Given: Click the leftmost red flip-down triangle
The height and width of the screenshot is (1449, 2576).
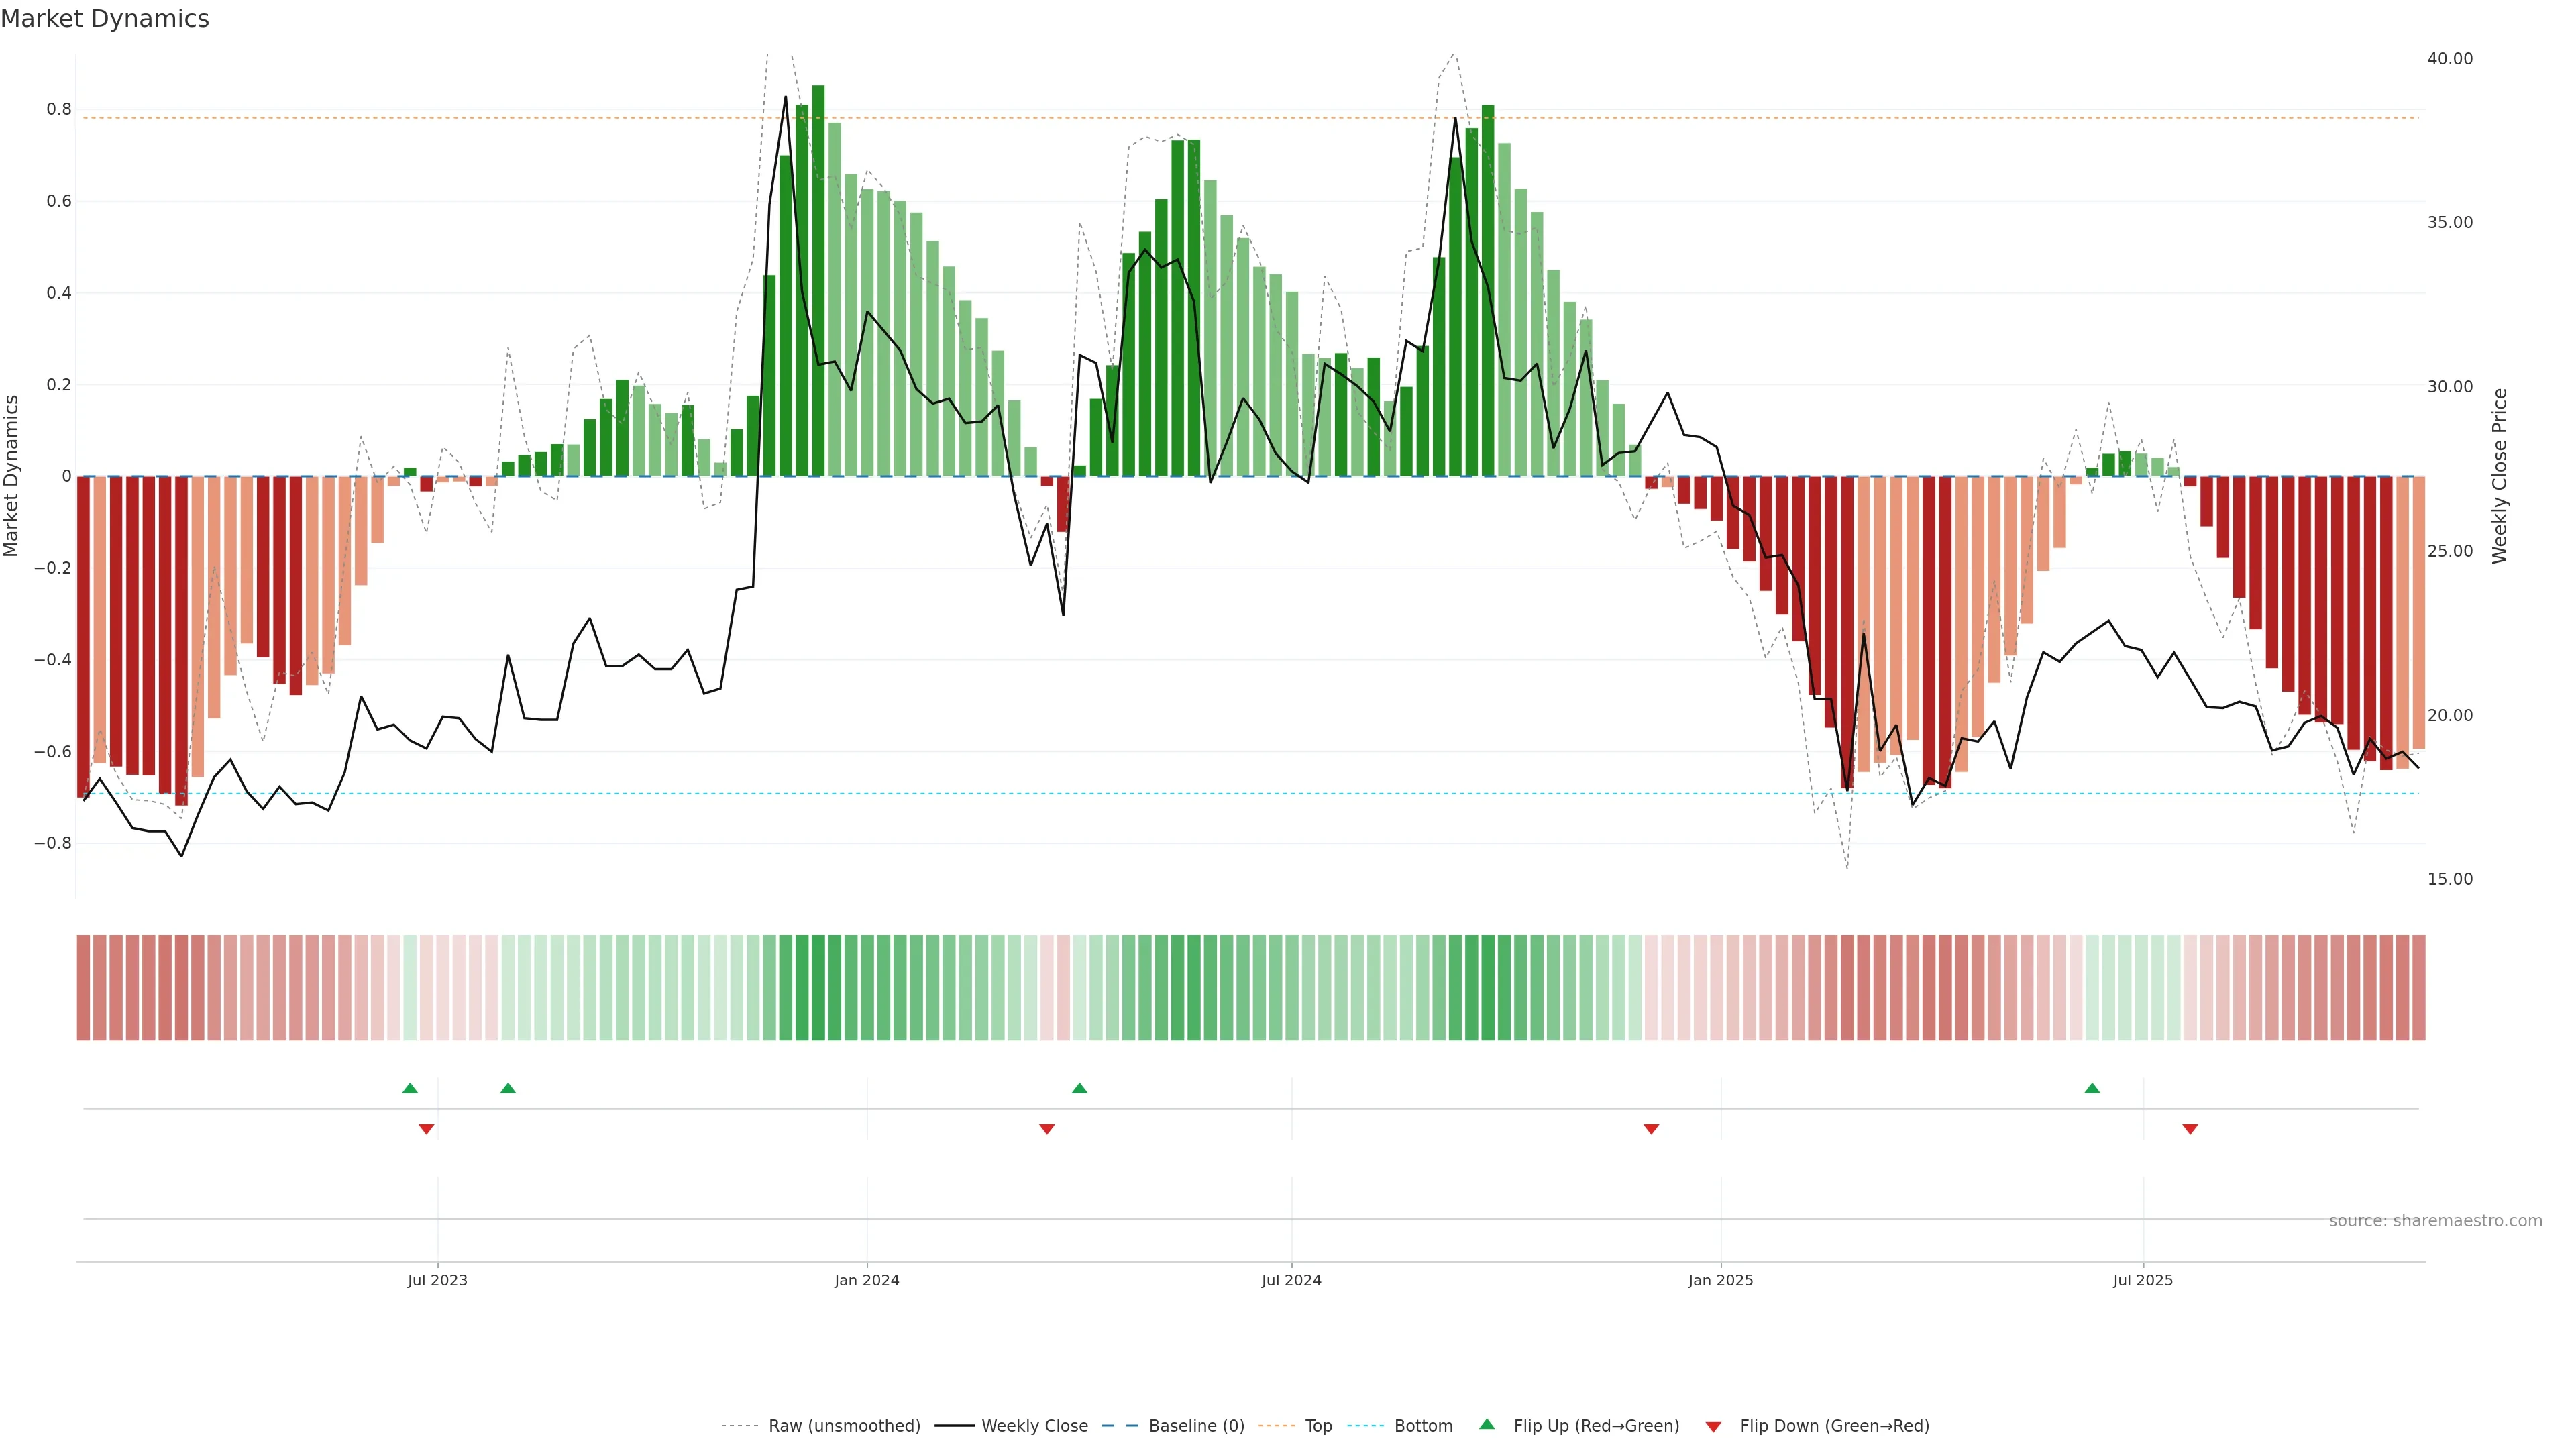Looking at the screenshot, I should (426, 1129).
